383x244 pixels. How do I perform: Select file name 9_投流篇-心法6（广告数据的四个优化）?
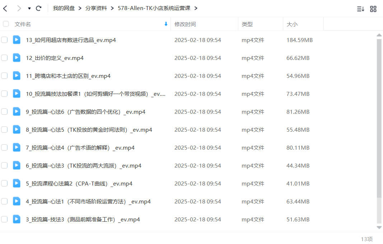tap(85, 112)
